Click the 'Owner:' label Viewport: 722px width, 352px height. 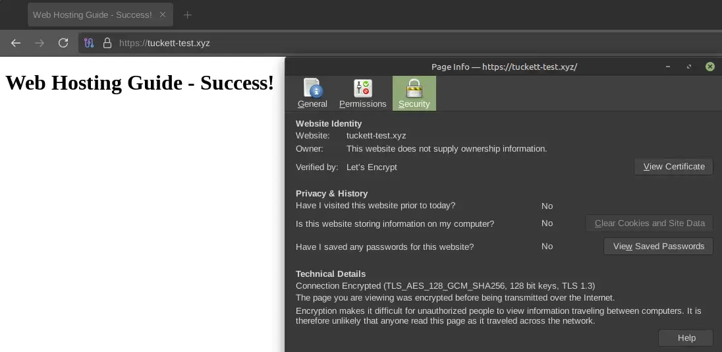coord(310,149)
